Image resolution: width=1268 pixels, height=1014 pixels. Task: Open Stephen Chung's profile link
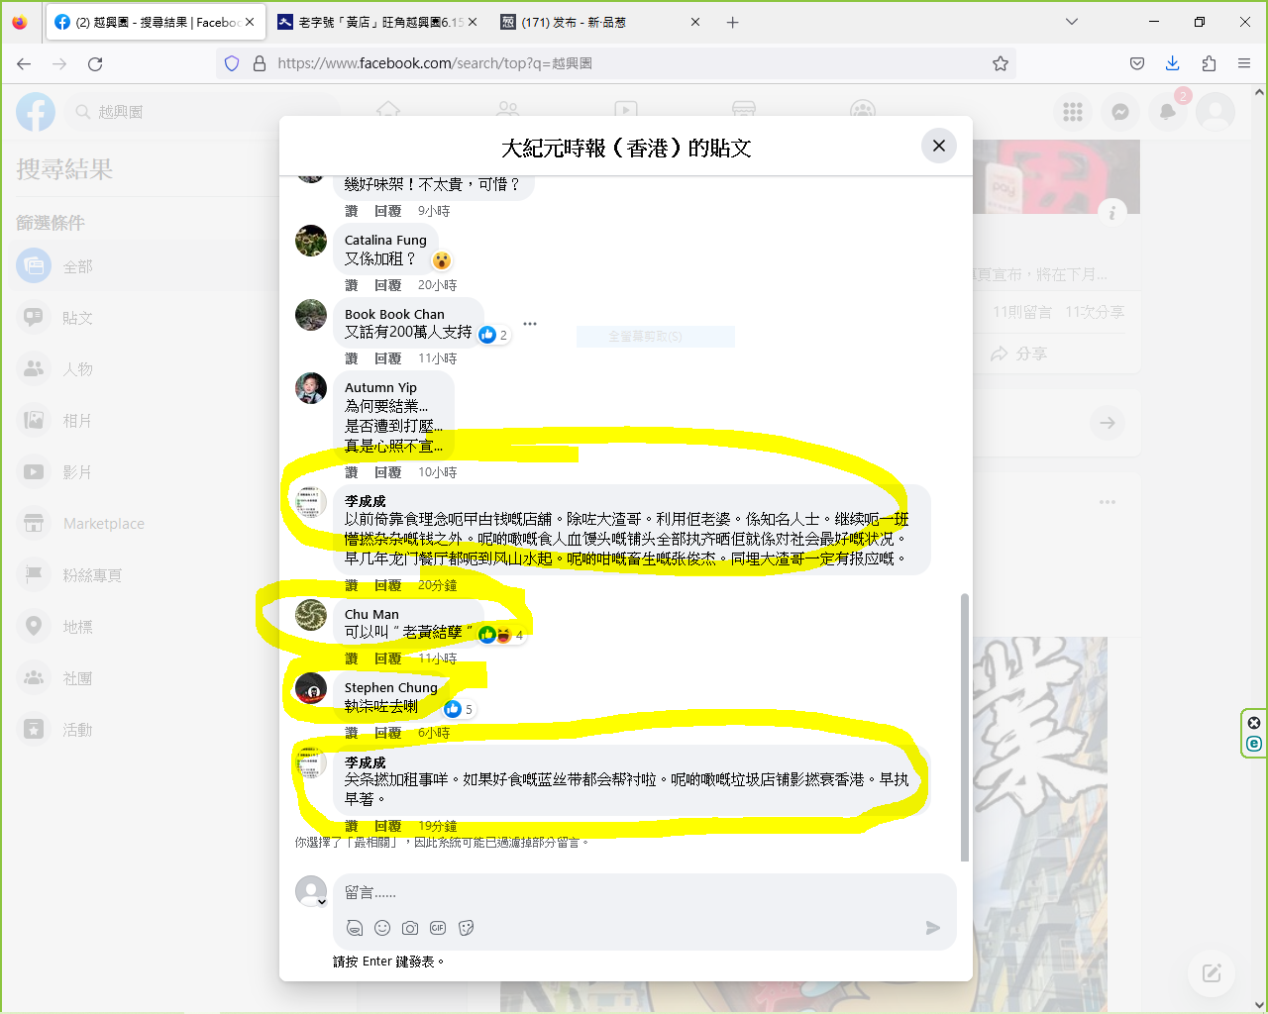tap(390, 687)
